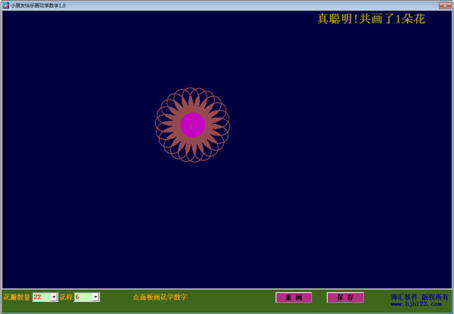Expand the 花样 pattern dropdown arrow
Viewport: 454px width, 314px height.
click(95, 297)
